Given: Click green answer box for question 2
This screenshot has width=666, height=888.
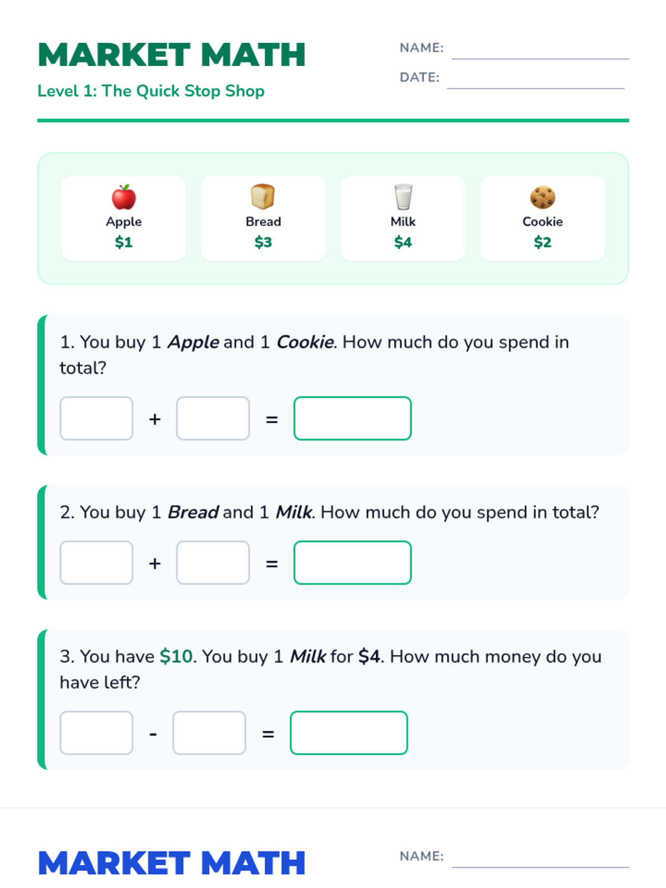Looking at the screenshot, I should click(x=352, y=563).
